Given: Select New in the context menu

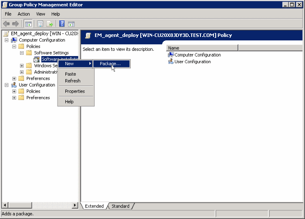Looking at the screenshot, I should [76, 63].
